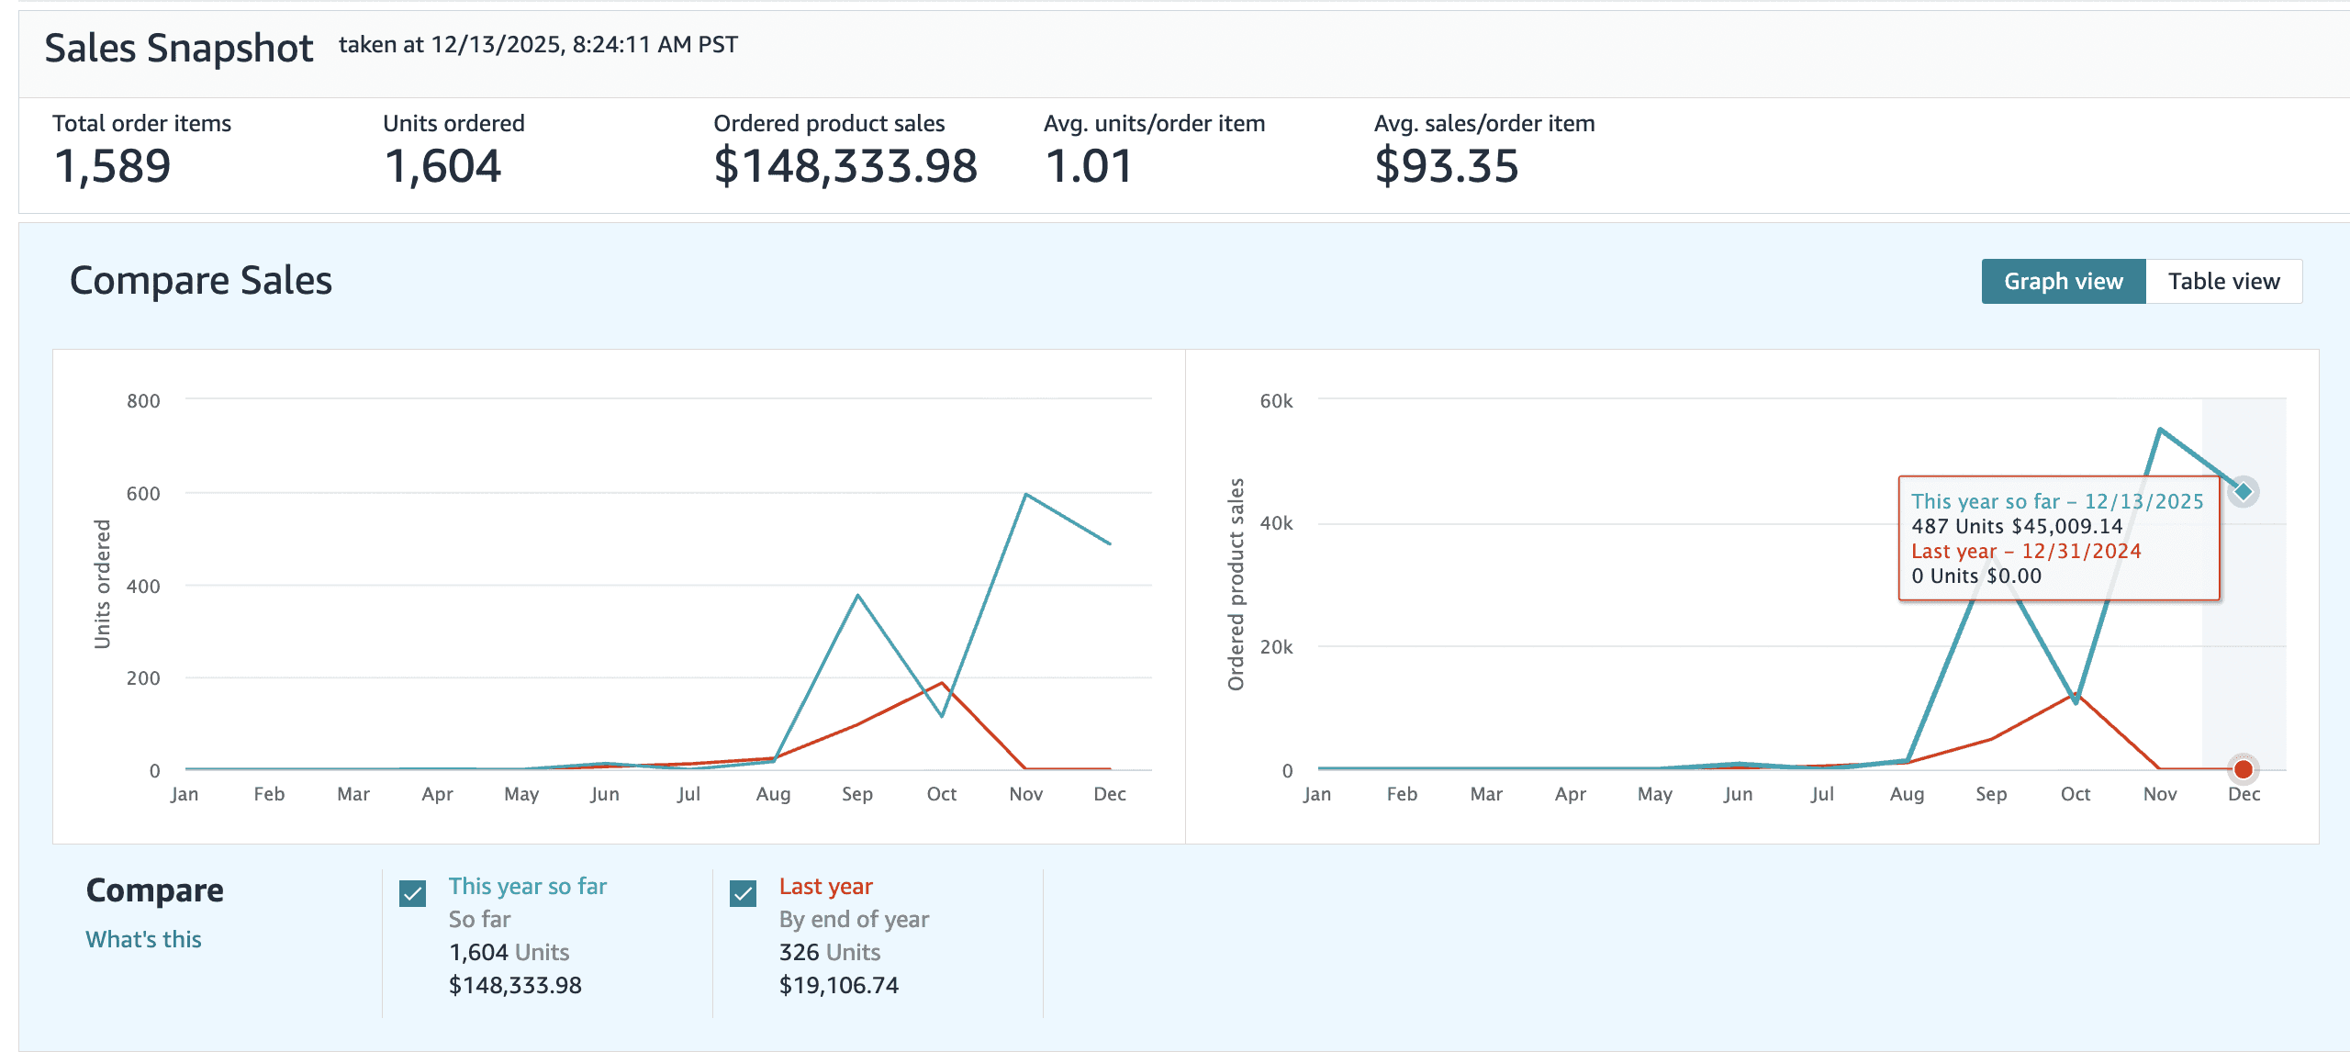The height and width of the screenshot is (1063, 2350).
Task: Click the This year so far label
Action: (x=527, y=886)
